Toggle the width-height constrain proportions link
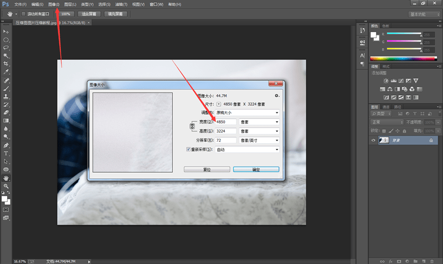Image resolution: width=443 pixels, height=264 pixels. pos(192,126)
